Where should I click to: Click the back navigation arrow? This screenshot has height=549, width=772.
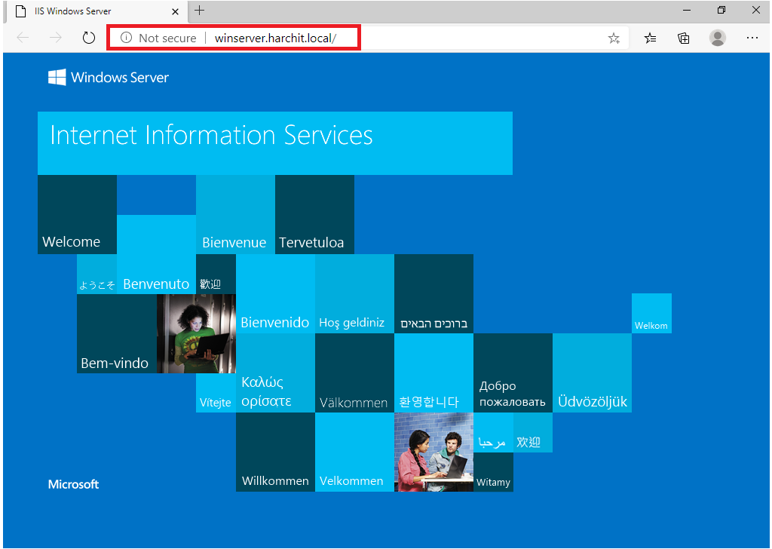point(23,38)
